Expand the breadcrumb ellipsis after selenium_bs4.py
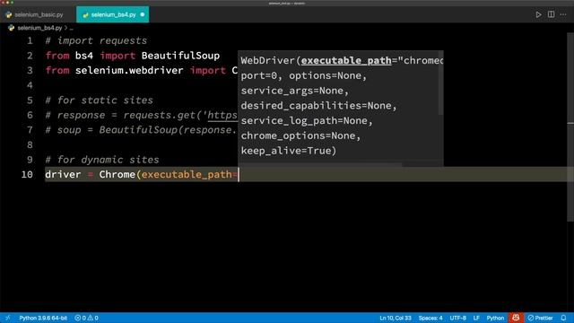 click(72, 28)
